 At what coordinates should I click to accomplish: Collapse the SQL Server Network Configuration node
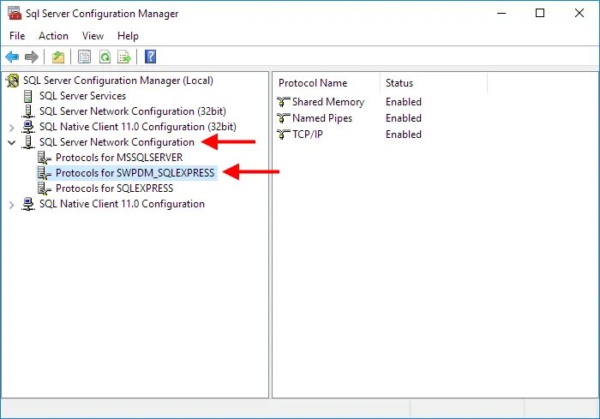pos(11,143)
